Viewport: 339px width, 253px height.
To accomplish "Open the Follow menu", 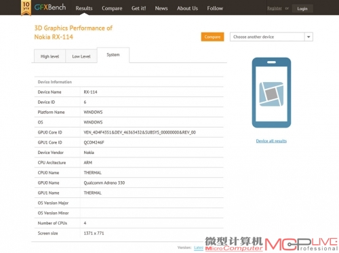I will 215,8.
